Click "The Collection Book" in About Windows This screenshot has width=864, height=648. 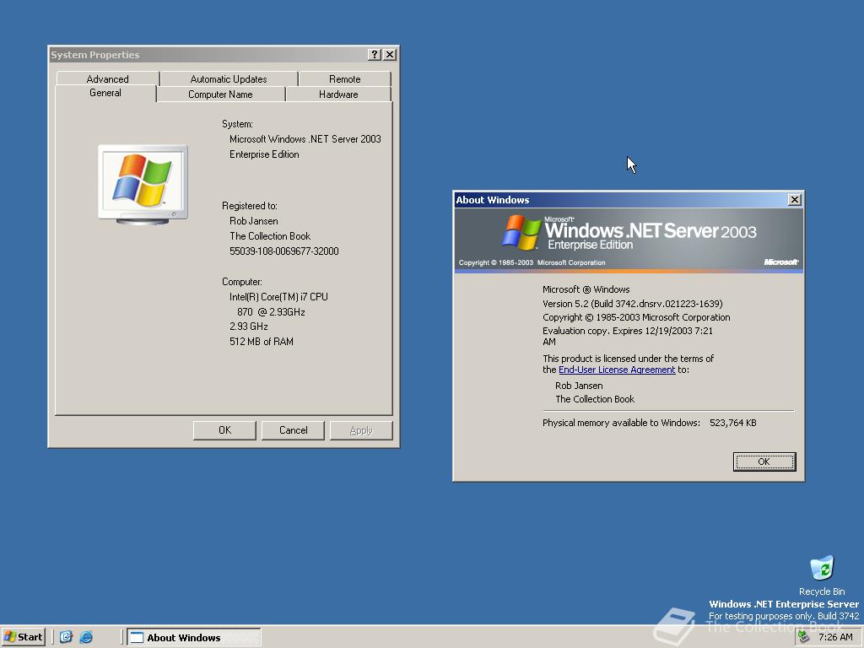point(595,399)
